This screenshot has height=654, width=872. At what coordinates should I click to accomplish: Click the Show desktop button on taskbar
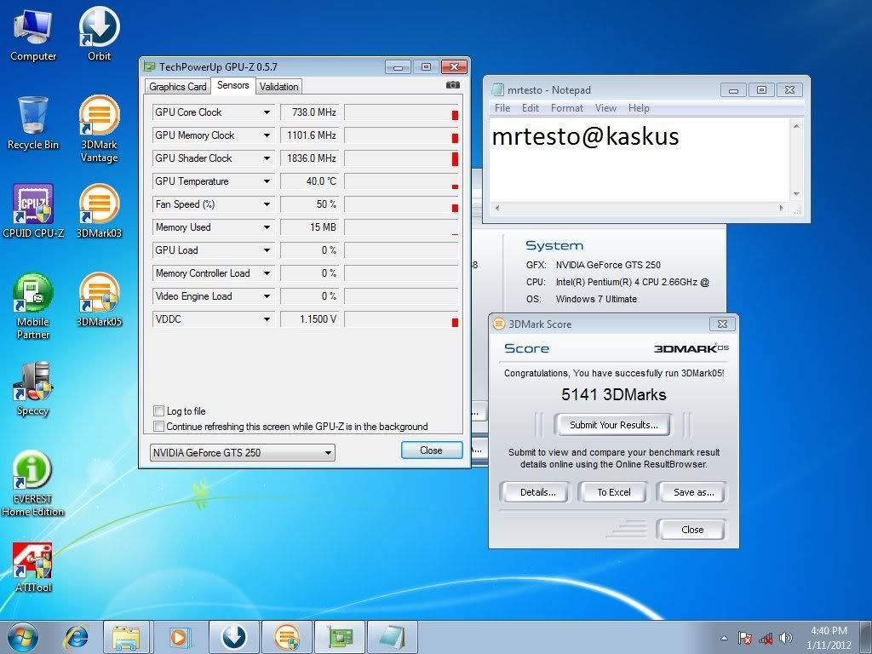[x=866, y=637]
